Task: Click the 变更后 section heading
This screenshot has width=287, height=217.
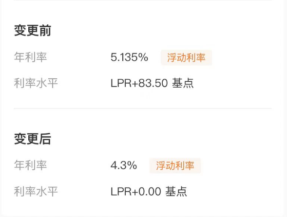Action: pyautogui.click(x=33, y=139)
